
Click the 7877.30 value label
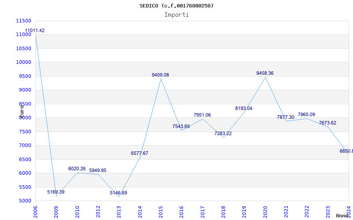click(285, 117)
